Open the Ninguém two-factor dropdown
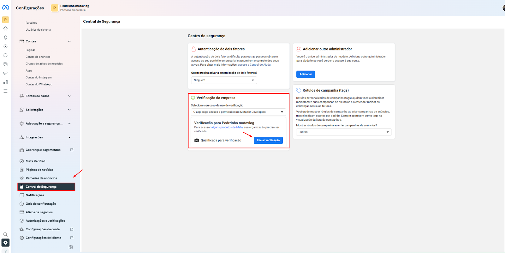Screen dimensions: 505x253 pyautogui.click(x=224, y=80)
